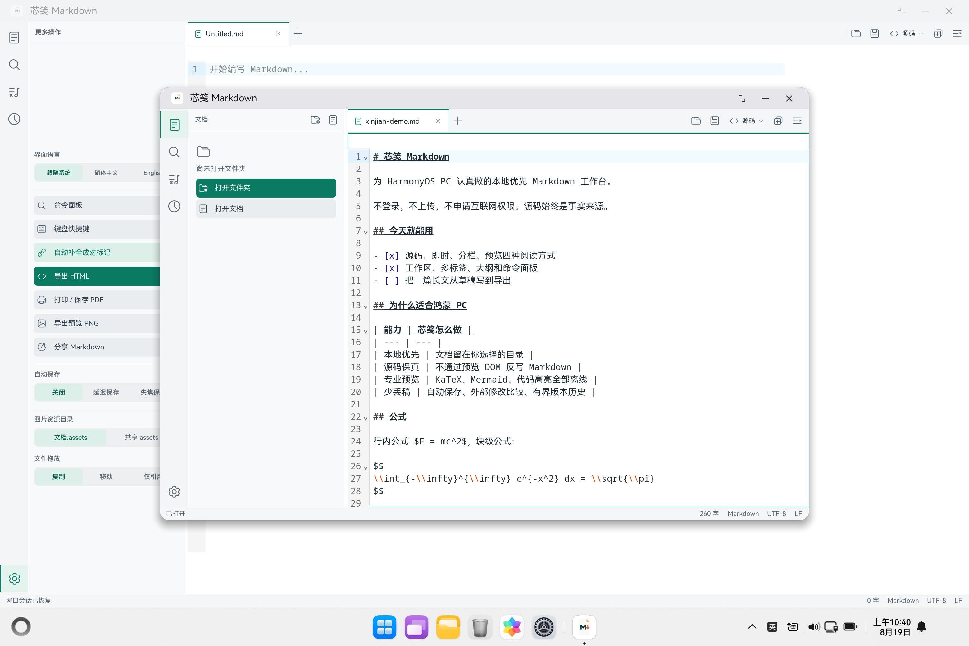Image resolution: width=969 pixels, height=646 pixels.
Task: Collapse heading fold arrow on line 1
Action: click(x=366, y=158)
